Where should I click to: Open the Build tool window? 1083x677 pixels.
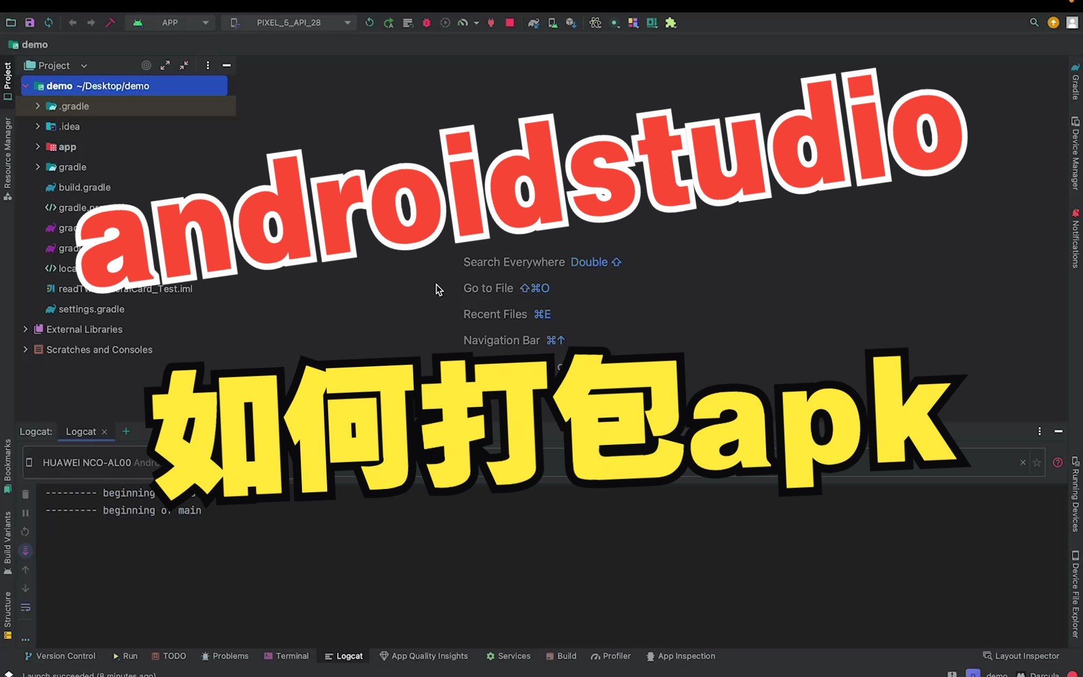(x=561, y=656)
